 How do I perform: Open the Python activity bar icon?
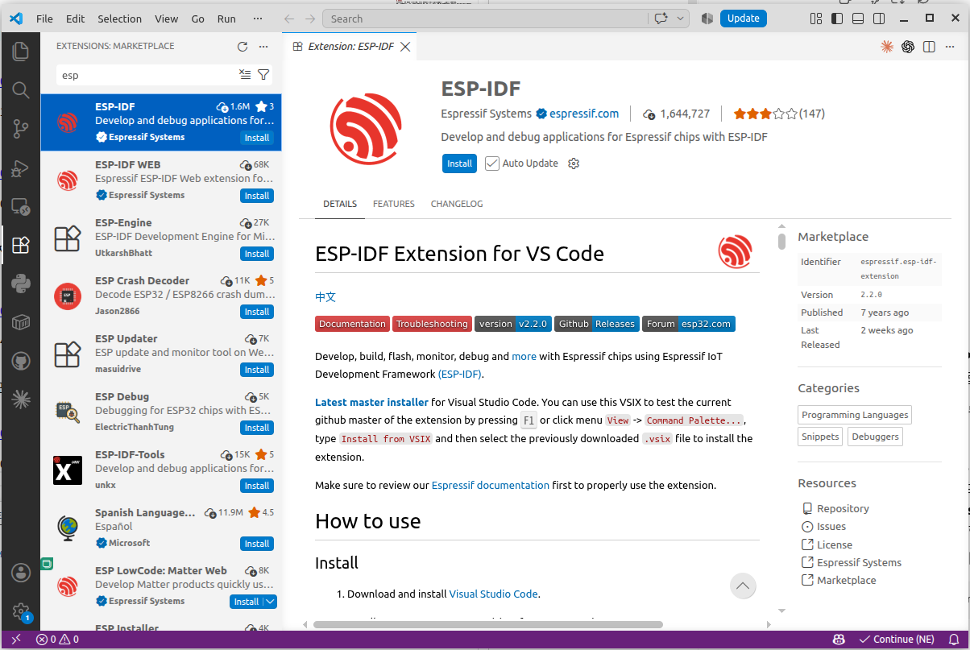point(21,284)
